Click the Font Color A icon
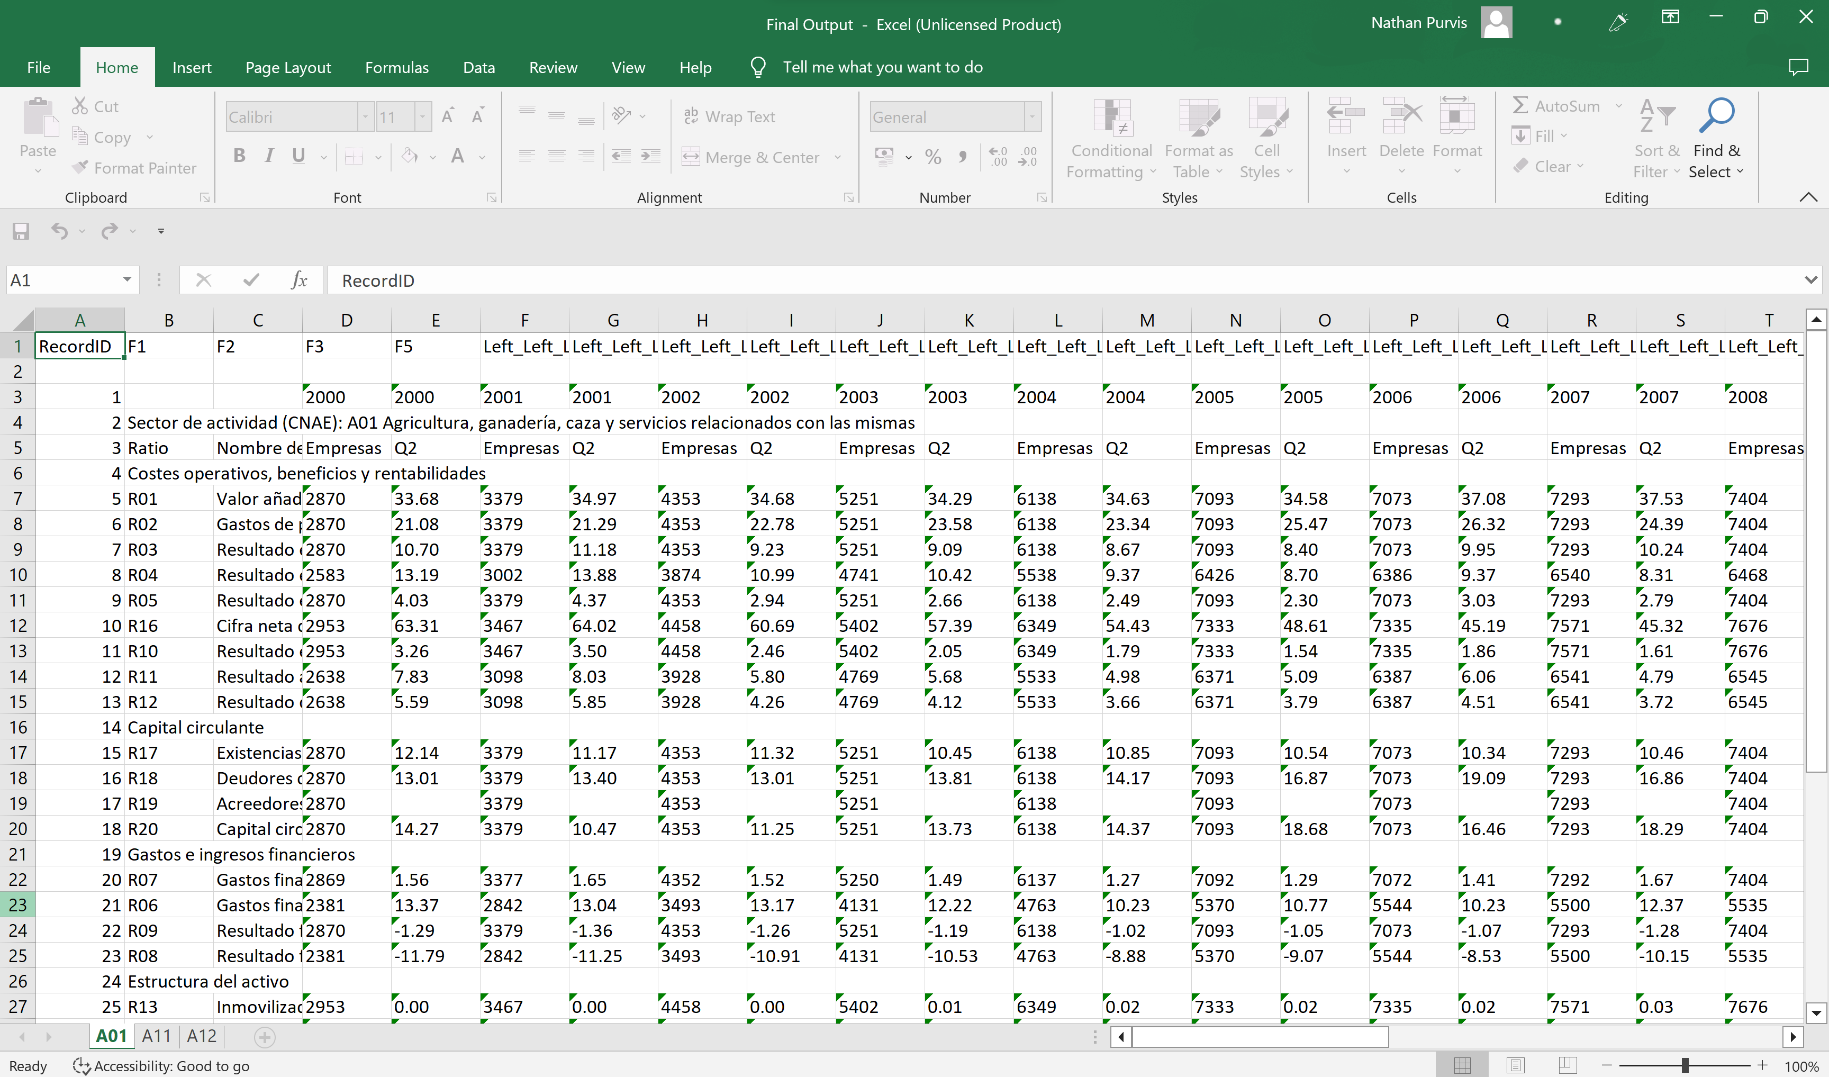1829x1077 pixels. point(457,156)
